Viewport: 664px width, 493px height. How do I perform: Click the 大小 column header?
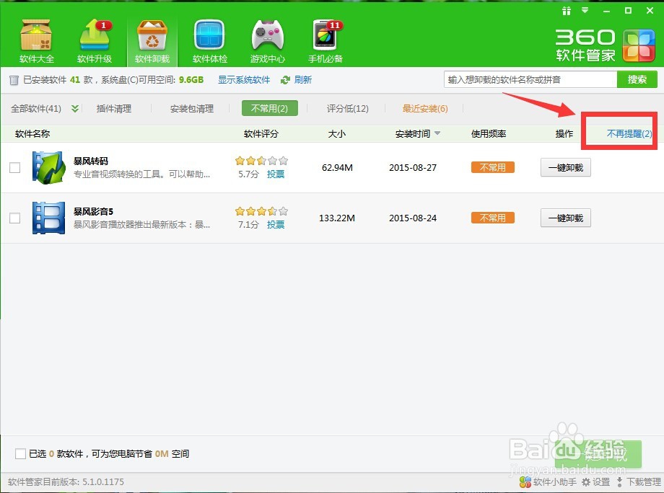coord(337,133)
